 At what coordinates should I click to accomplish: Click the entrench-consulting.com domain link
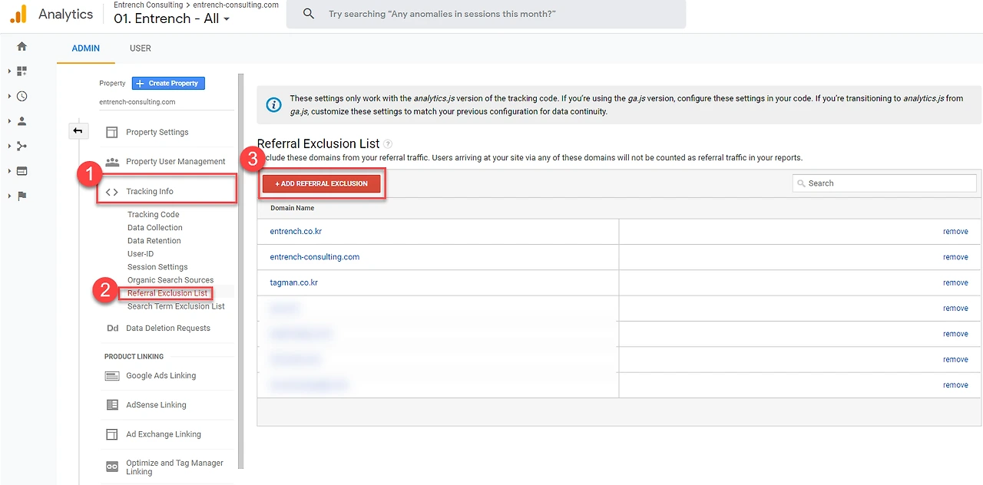click(x=315, y=257)
